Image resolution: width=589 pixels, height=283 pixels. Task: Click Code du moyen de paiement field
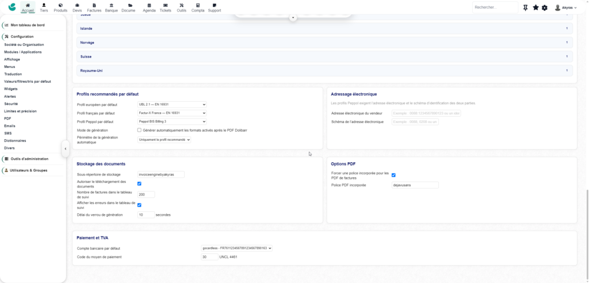tap(209, 257)
